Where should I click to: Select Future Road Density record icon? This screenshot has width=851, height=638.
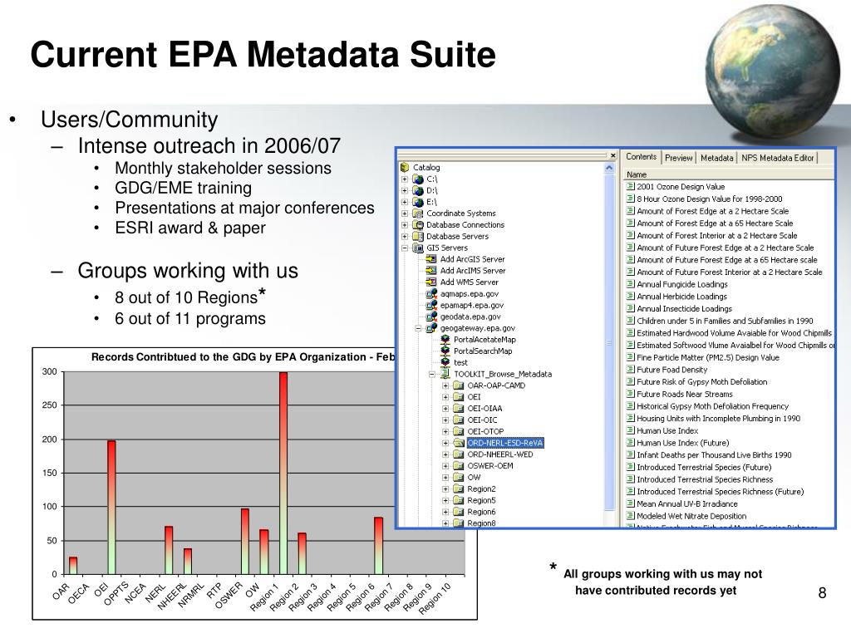click(x=630, y=370)
